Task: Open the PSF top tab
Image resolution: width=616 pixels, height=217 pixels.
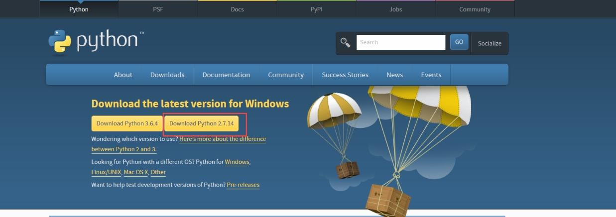Action: point(158,9)
